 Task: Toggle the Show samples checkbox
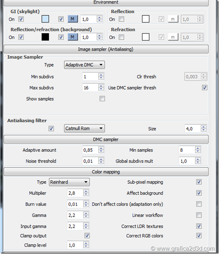click(x=102, y=99)
